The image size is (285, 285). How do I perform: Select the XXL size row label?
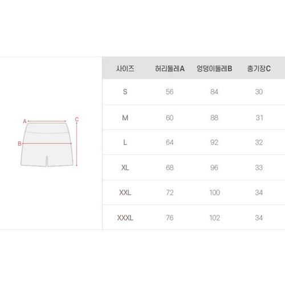[x=125, y=193]
